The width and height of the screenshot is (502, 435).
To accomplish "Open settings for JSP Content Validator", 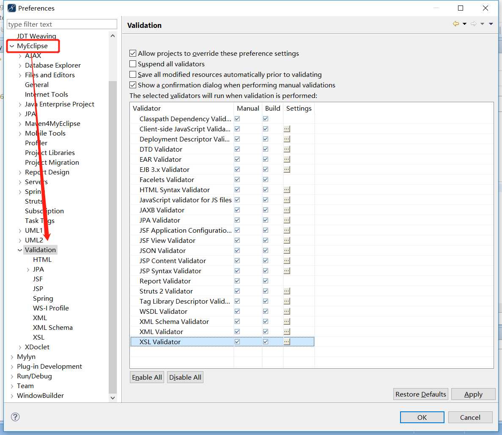I will tap(287, 261).
